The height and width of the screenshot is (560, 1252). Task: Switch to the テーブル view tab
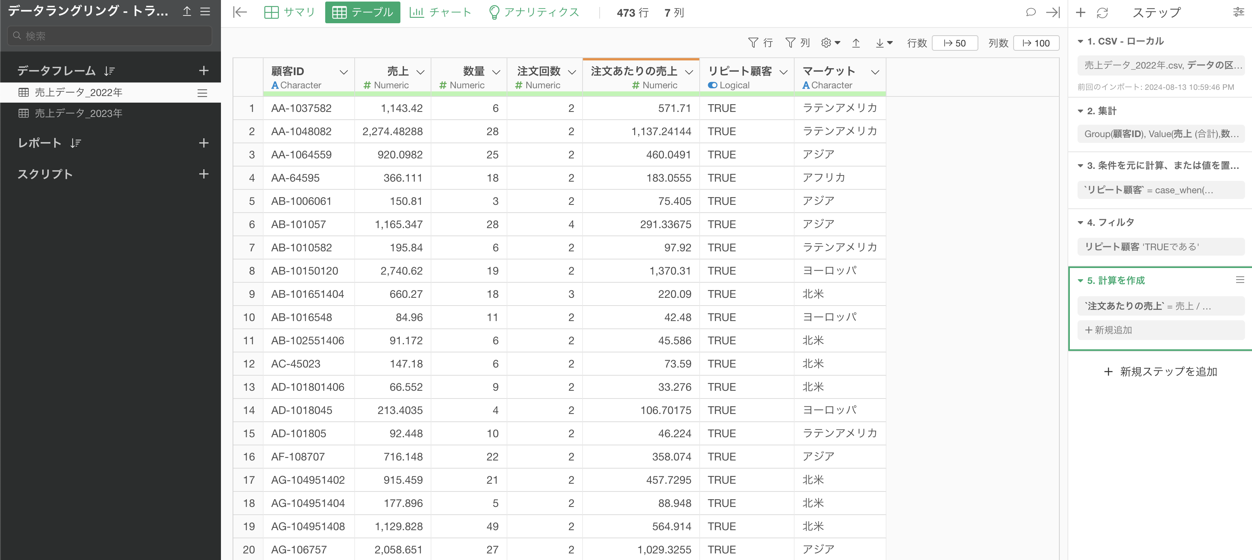click(x=362, y=12)
